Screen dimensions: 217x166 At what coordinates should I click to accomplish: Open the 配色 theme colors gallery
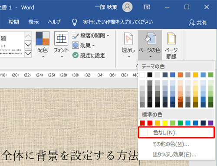(43, 45)
